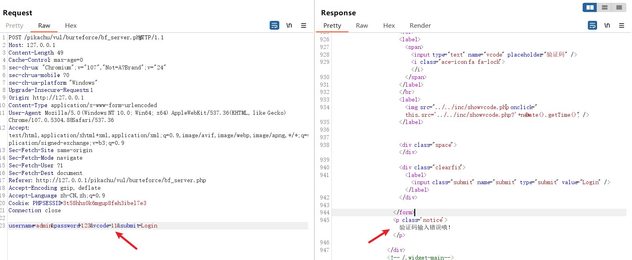Click the request body parameters line

tap(83, 225)
